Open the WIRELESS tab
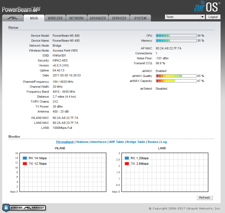 [55, 18]
